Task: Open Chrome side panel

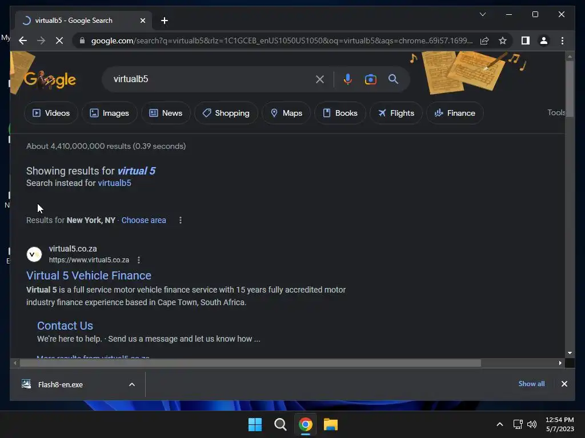Action: click(526, 40)
